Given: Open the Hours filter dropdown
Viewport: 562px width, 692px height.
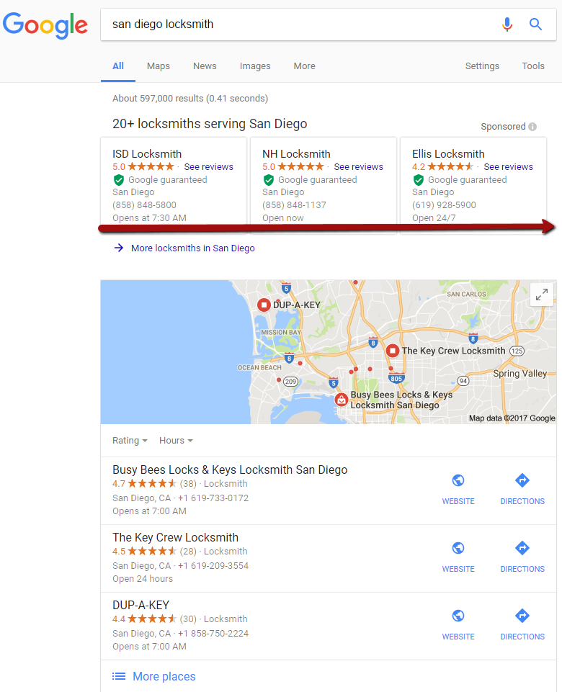Looking at the screenshot, I should tap(176, 441).
